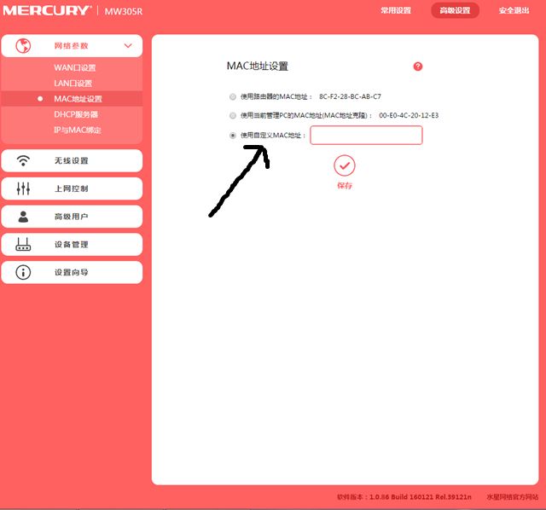Switch to the 高级设置 tab
This screenshot has height=510, width=546.
[455, 10]
